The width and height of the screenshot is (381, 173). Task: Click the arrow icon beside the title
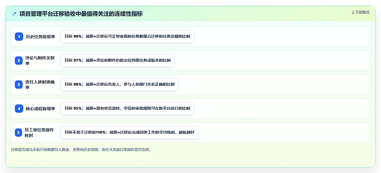pyautogui.click(x=14, y=14)
